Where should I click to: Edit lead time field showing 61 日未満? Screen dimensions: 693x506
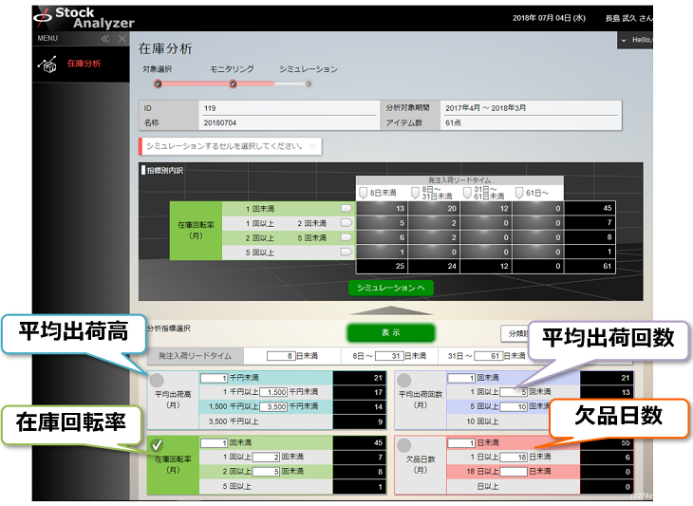pyautogui.click(x=487, y=356)
